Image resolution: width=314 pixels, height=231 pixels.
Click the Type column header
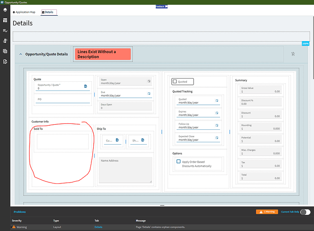56,220
